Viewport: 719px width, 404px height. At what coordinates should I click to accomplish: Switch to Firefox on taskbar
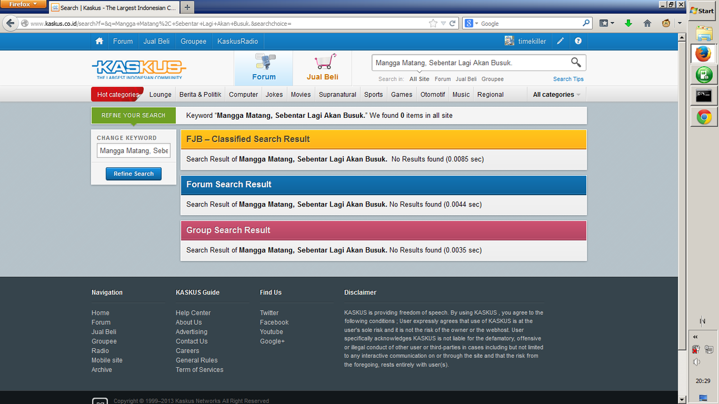(704, 54)
